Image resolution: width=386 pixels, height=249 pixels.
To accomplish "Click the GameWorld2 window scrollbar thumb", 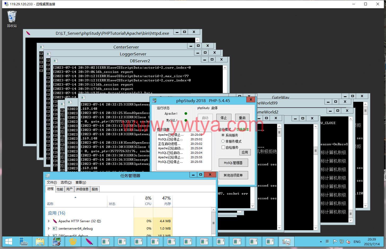I will point(350,214).
